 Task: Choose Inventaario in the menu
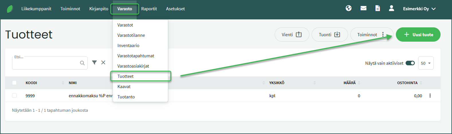click(x=128, y=46)
